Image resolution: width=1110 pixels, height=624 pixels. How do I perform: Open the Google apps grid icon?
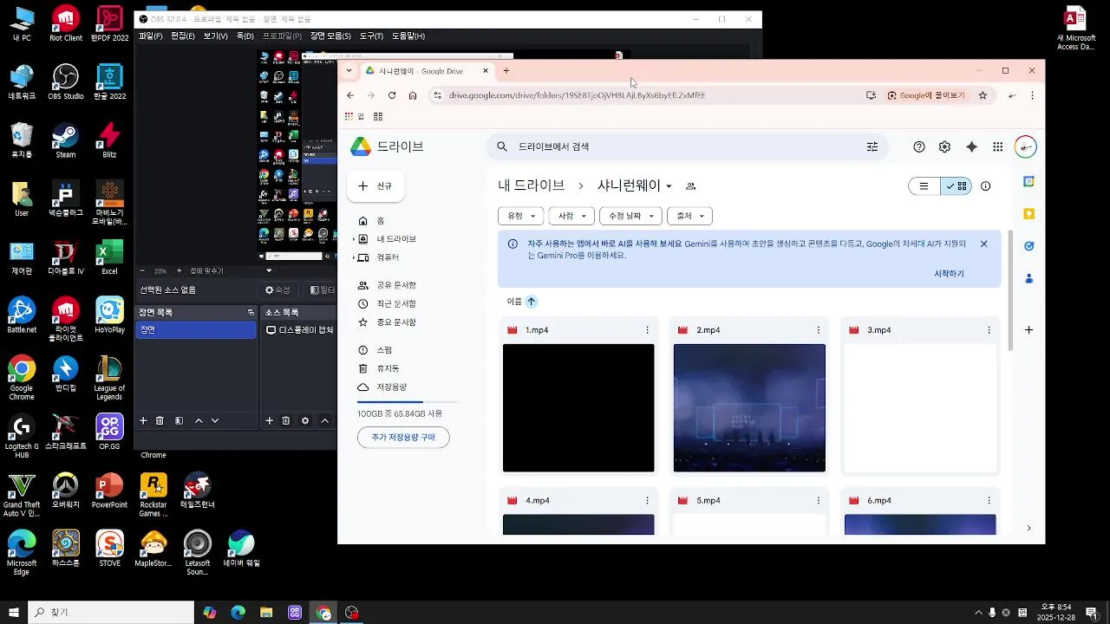point(998,146)
